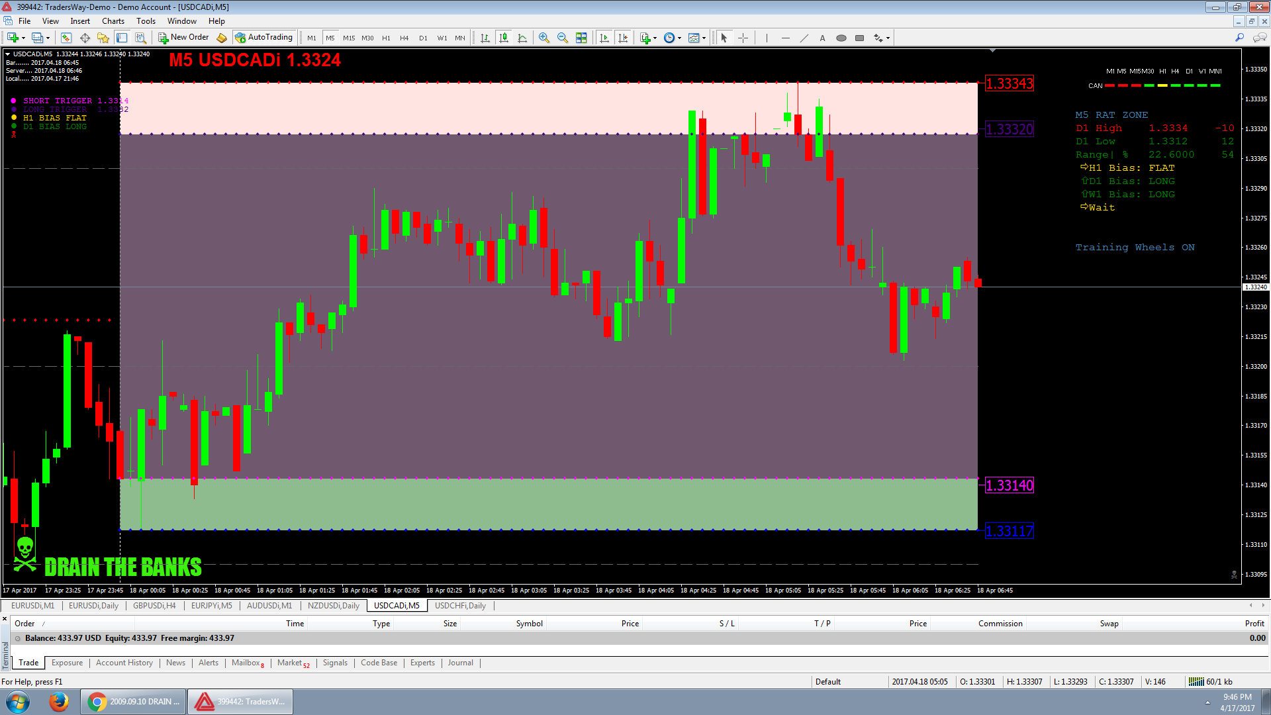Click the toolbar search magnifier icon

[x=1239, y=38]
